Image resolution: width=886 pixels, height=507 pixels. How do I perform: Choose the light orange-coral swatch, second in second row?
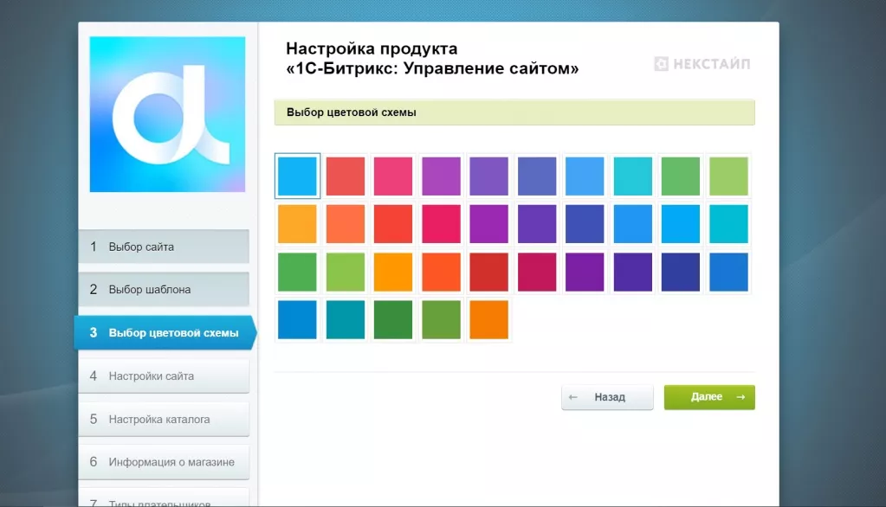346,224
